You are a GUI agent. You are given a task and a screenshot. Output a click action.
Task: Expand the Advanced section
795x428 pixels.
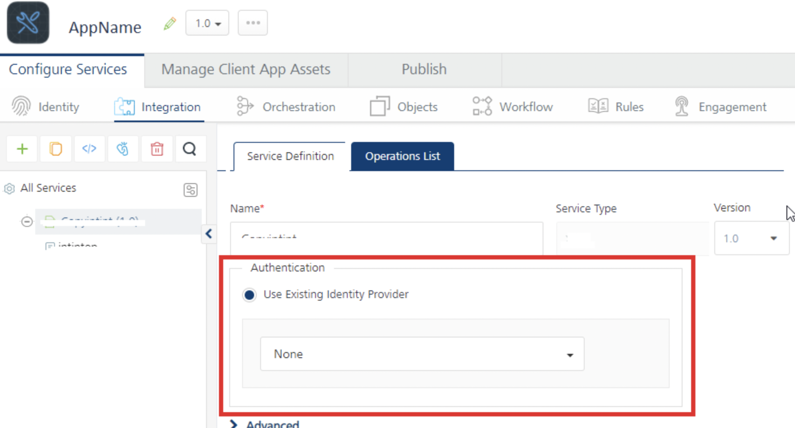pos(234,424)
